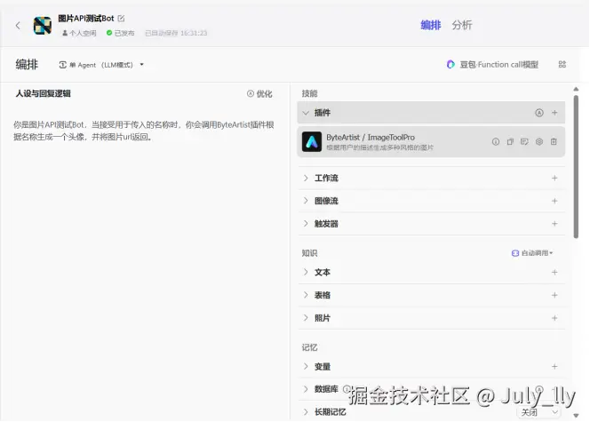Add an image flow with 图像流 plus
The image size is (590, 422).
[554, 201]
